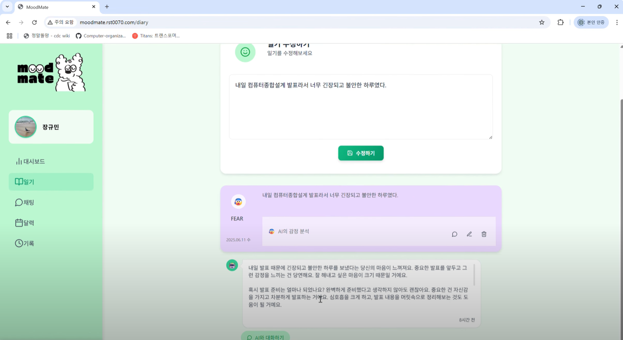Expand the tab search dropdown arrow
The image size is (623, 340).
click(7, 7)
